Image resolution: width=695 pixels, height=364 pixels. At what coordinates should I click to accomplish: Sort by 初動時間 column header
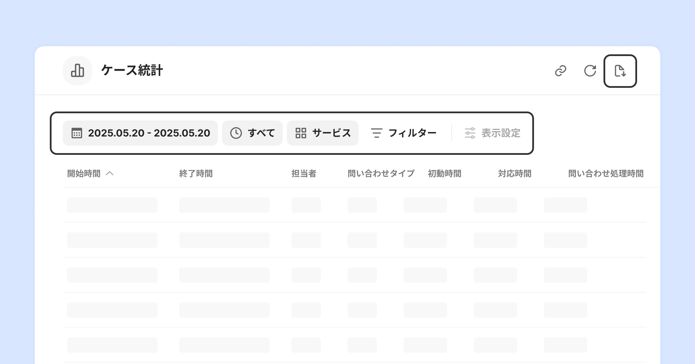[445, 174]
